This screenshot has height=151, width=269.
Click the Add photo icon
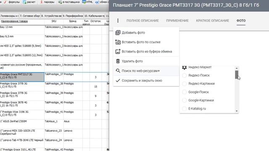(x=118, y=33)
